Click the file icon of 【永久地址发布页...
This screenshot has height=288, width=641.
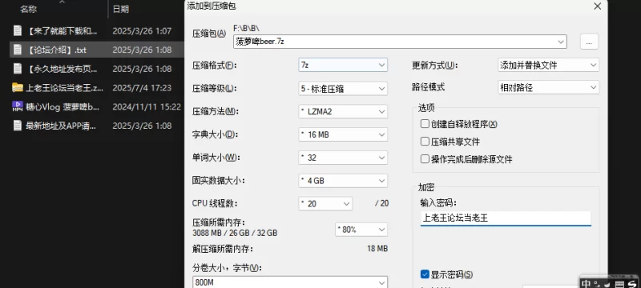pos(17,69)
